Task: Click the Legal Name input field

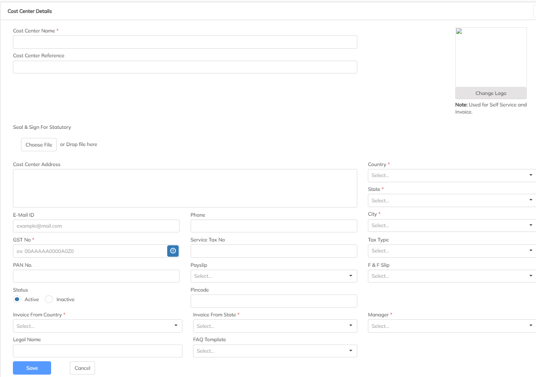Action: pyautogui.click(x=98, y=351)
